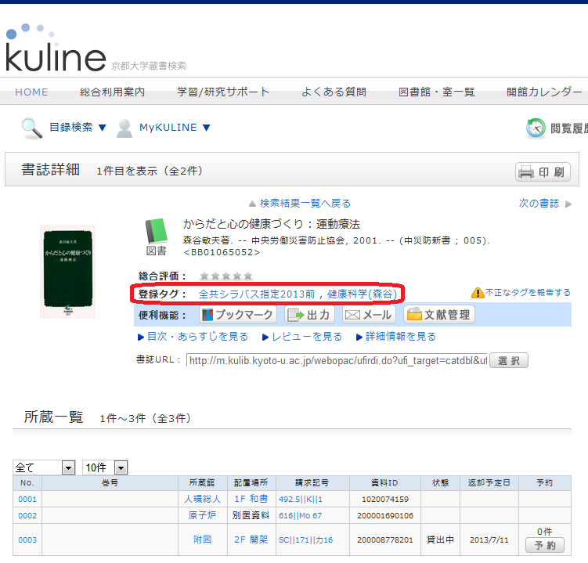Open 開館カレンダー menu item
588x563 pixels.
pos(544,92)
